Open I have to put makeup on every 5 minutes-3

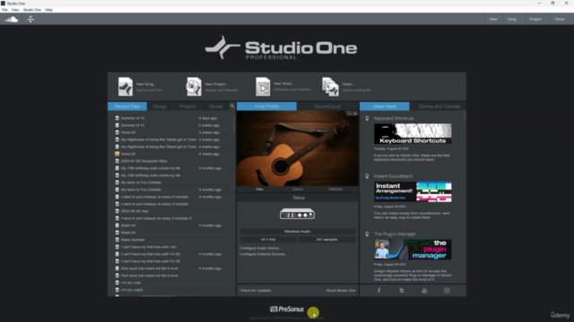coord(171,218)
